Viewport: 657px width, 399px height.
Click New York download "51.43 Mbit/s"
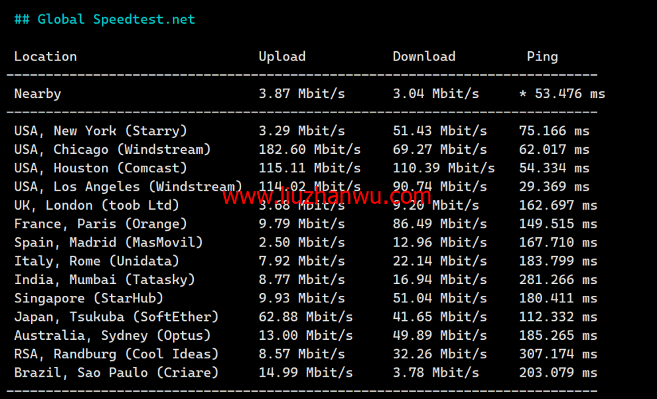coord(440,131)
